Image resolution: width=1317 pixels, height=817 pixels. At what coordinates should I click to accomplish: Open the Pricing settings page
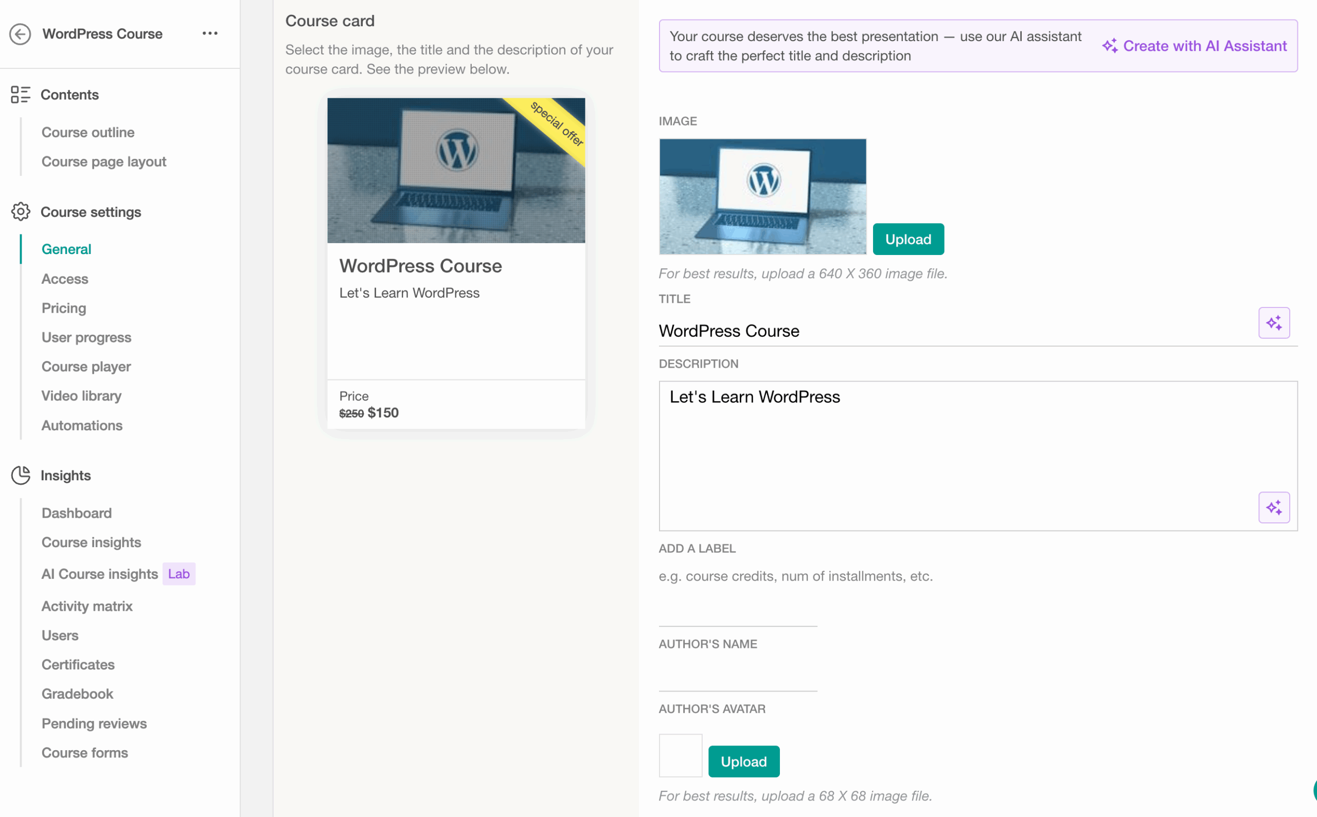tap(64, 308)
